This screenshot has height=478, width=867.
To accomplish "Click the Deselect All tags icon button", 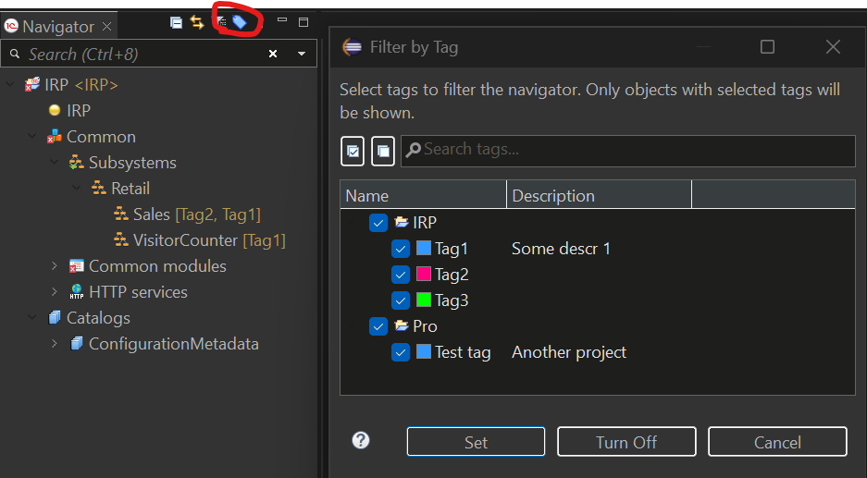I will point(383,151).
